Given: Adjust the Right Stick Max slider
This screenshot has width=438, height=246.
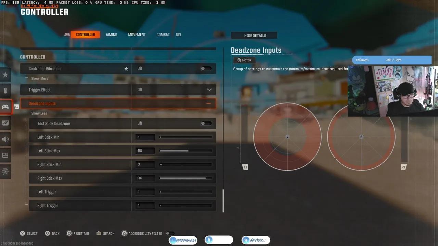Looking at the screenshot, I should [x=185, y=178].
